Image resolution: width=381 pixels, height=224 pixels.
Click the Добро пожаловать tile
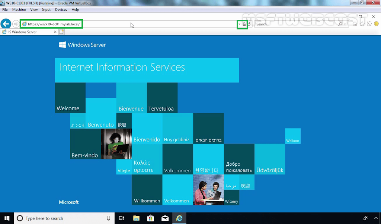click(x=239, y=159)
